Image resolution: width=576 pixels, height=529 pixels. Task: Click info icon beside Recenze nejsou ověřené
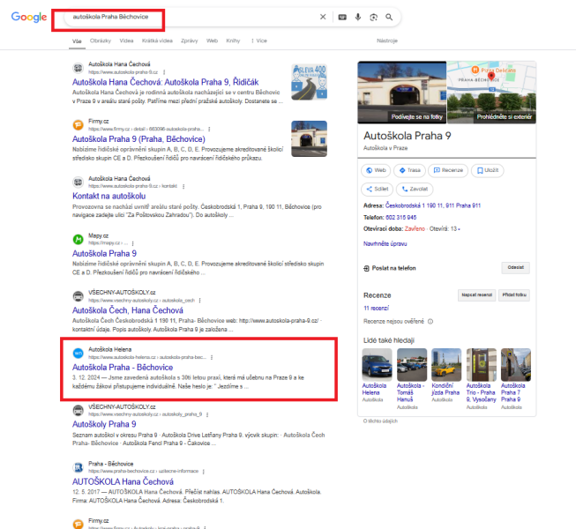pos(430,322)
